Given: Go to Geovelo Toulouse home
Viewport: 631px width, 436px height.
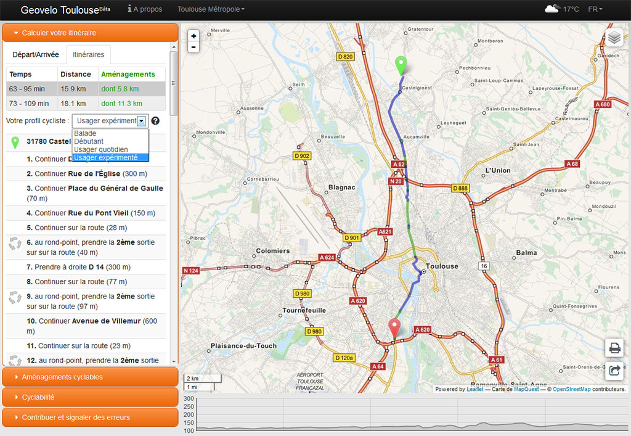Looking at the screenshot, I should coord(65,10).
